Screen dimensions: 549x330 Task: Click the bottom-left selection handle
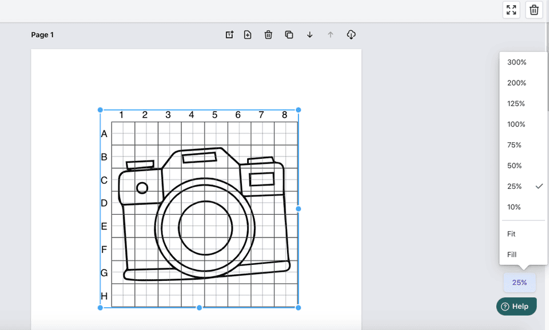(100, 308)
